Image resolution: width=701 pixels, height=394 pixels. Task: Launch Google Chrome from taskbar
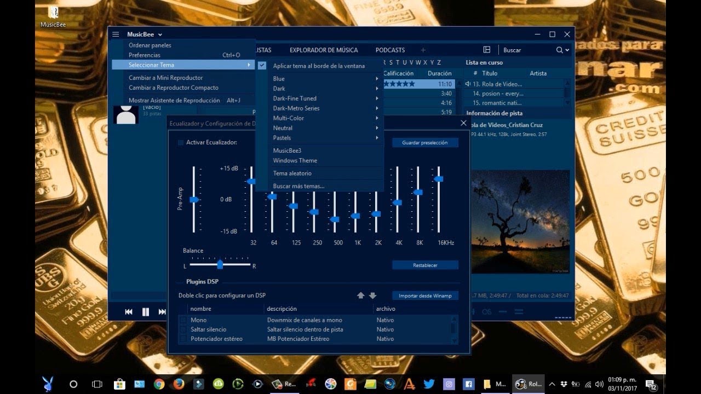(x=159, y=384)
